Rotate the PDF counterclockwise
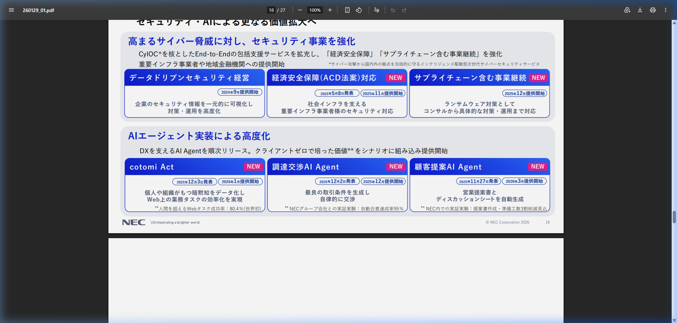This screenshot has width=677, height=323. (x=359, y=10)
